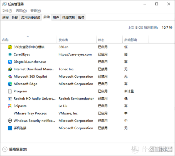
Task: Click the DingtalkLauncher.exe icon
Action: (10, 62)
